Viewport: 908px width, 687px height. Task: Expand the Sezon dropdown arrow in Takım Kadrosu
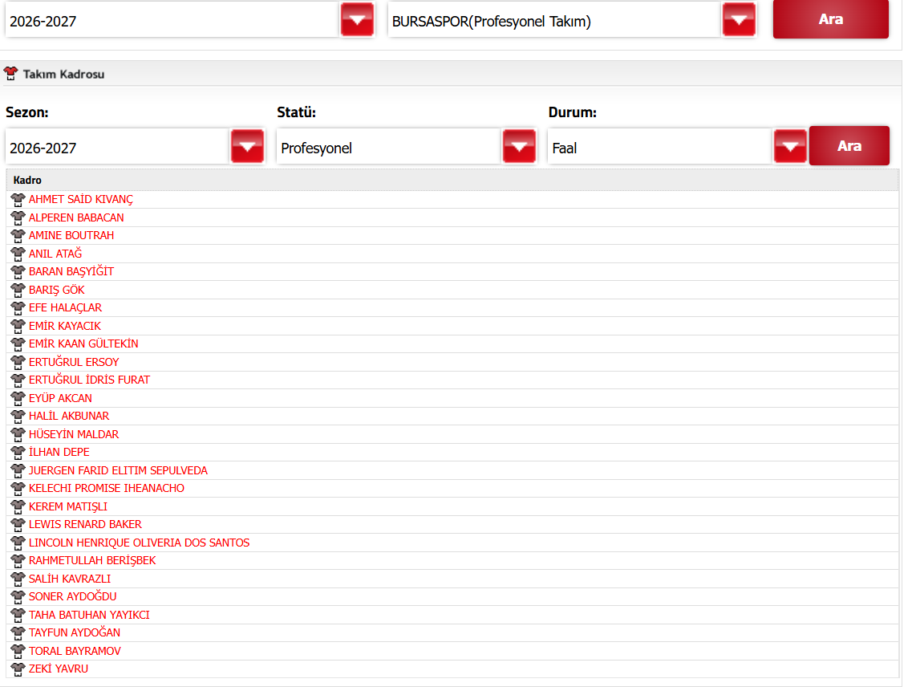247,147
